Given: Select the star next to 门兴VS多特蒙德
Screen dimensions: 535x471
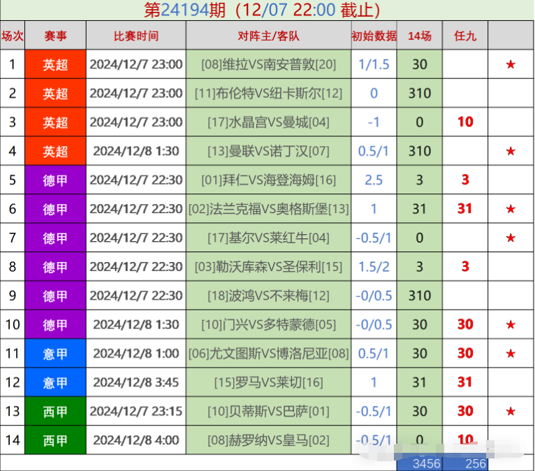Looking at the screenshot, I should [x=511, y=325].
